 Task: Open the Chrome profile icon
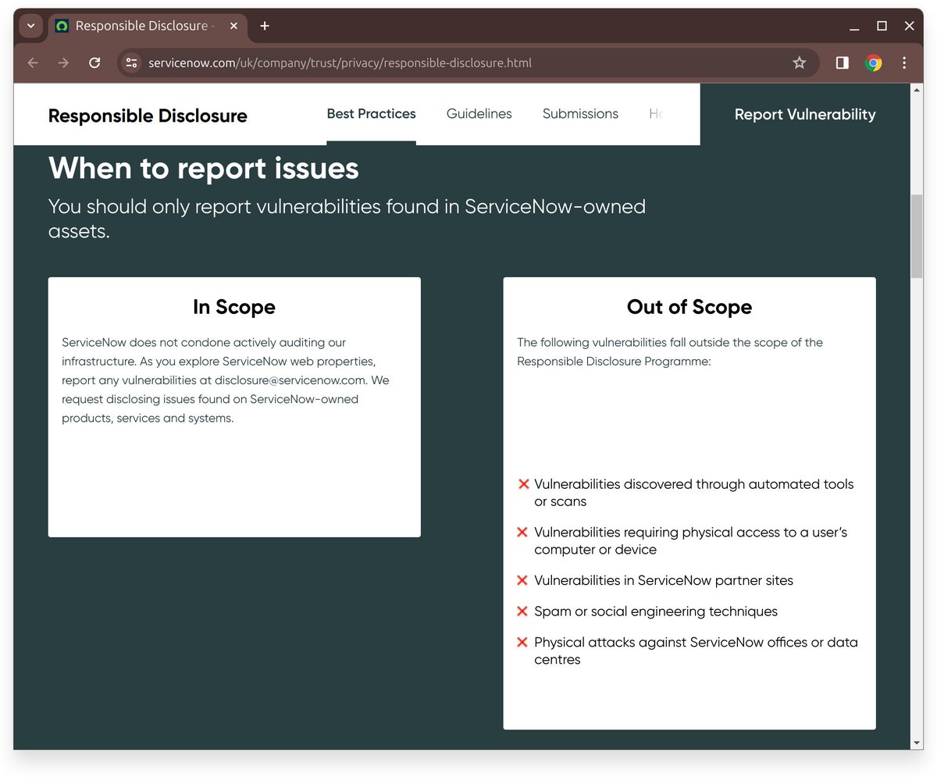tap(874, 62)
